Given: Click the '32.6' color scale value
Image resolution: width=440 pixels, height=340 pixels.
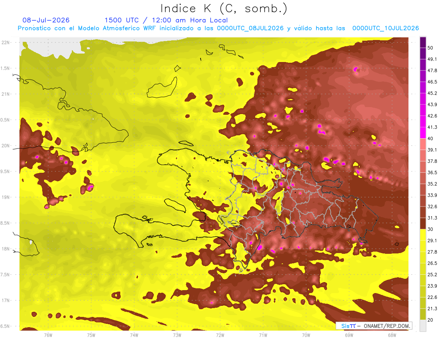Looking at the screenshot, I should 432,206.
